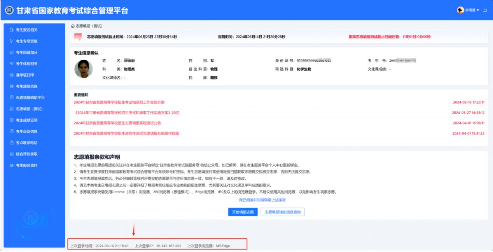Image resolution: width=493 pixels, height=252 pixels.
Task: Open notice 2024年甘肃省普通高等学校招生考试和录取工作实施方案
Action: point(119,102)
